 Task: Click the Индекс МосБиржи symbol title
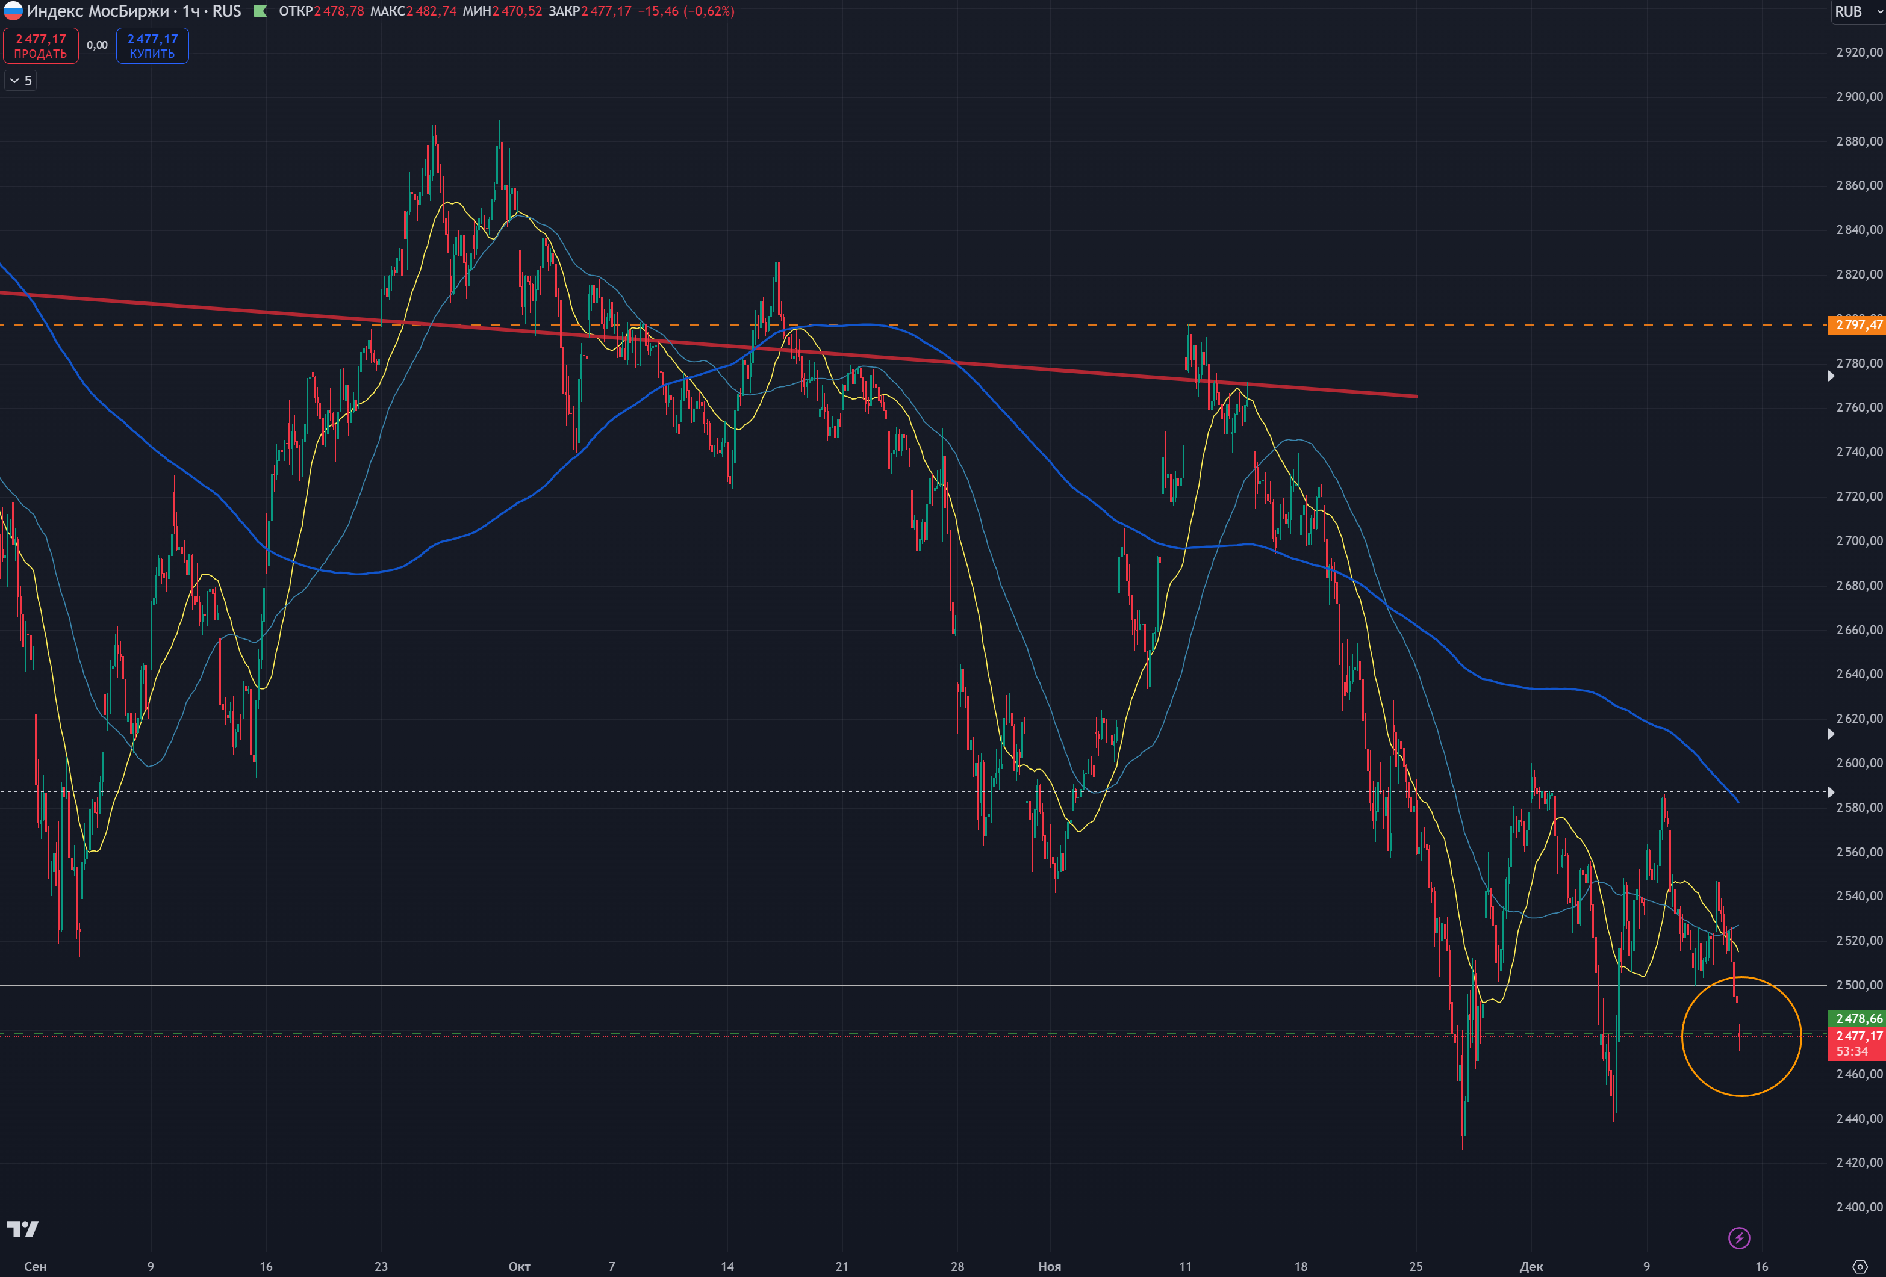click(x=98, y=11)
